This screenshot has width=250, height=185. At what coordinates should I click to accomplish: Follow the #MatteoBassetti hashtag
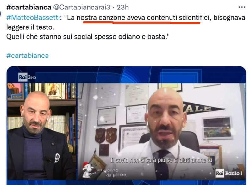[33, 17]
